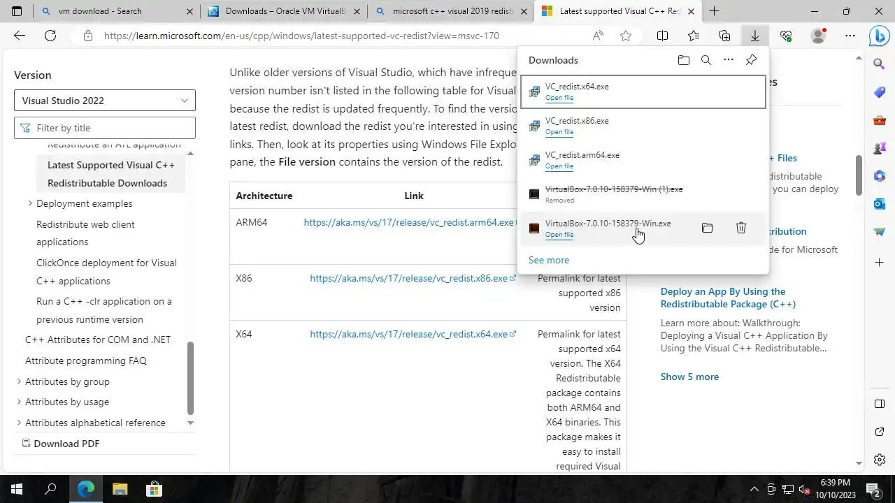Click the page vertical scrollbar thumb
The height and width of the screenshot is (503, 895).
859,175
